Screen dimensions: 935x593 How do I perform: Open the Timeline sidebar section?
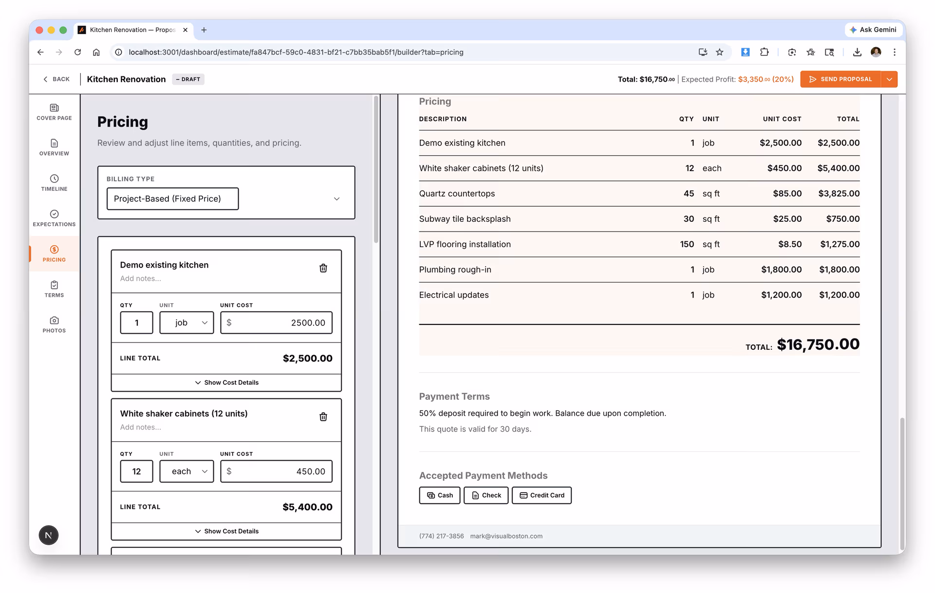[54, 183]
